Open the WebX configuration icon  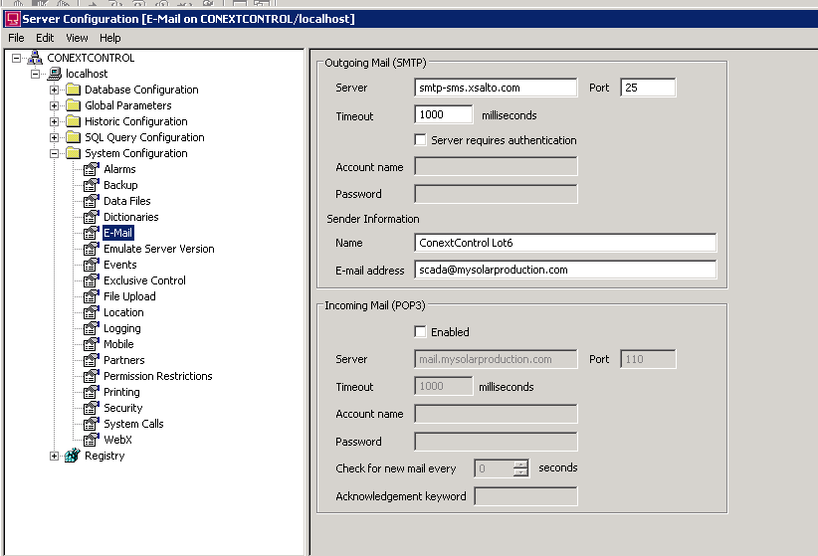(x=92, y=440)
